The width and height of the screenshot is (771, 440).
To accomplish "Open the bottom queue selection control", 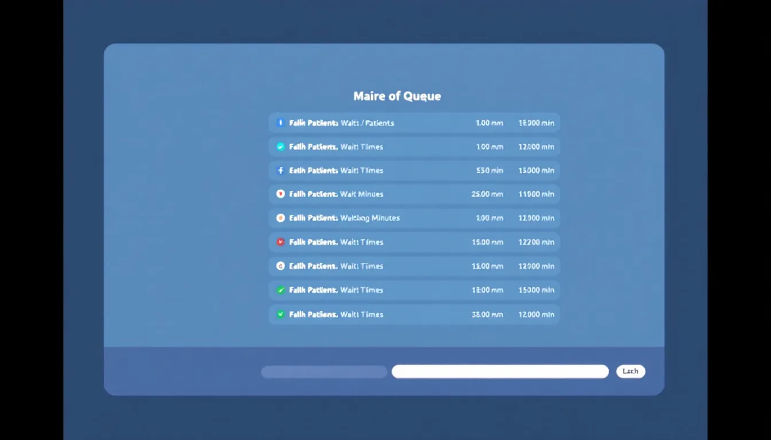I will [x=630, y=371].
